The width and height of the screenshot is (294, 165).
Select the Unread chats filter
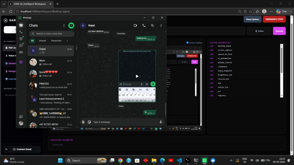(42, 41)
